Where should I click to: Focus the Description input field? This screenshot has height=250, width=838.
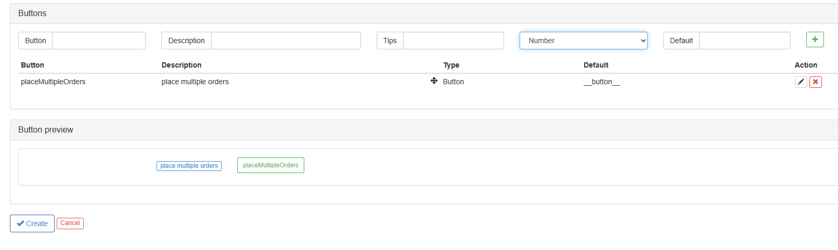(286, 41)
